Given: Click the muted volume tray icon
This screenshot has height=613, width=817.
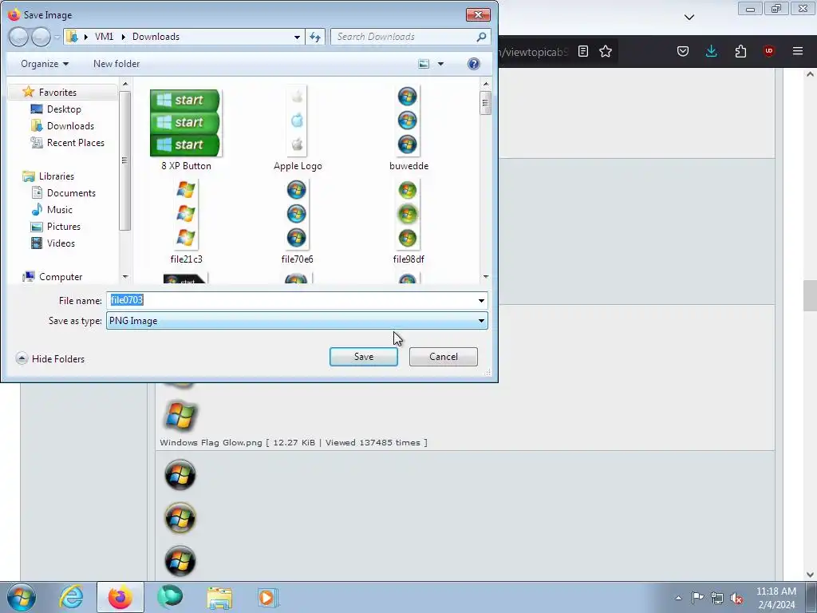Looking at the screenshot, I should point(736,598).
